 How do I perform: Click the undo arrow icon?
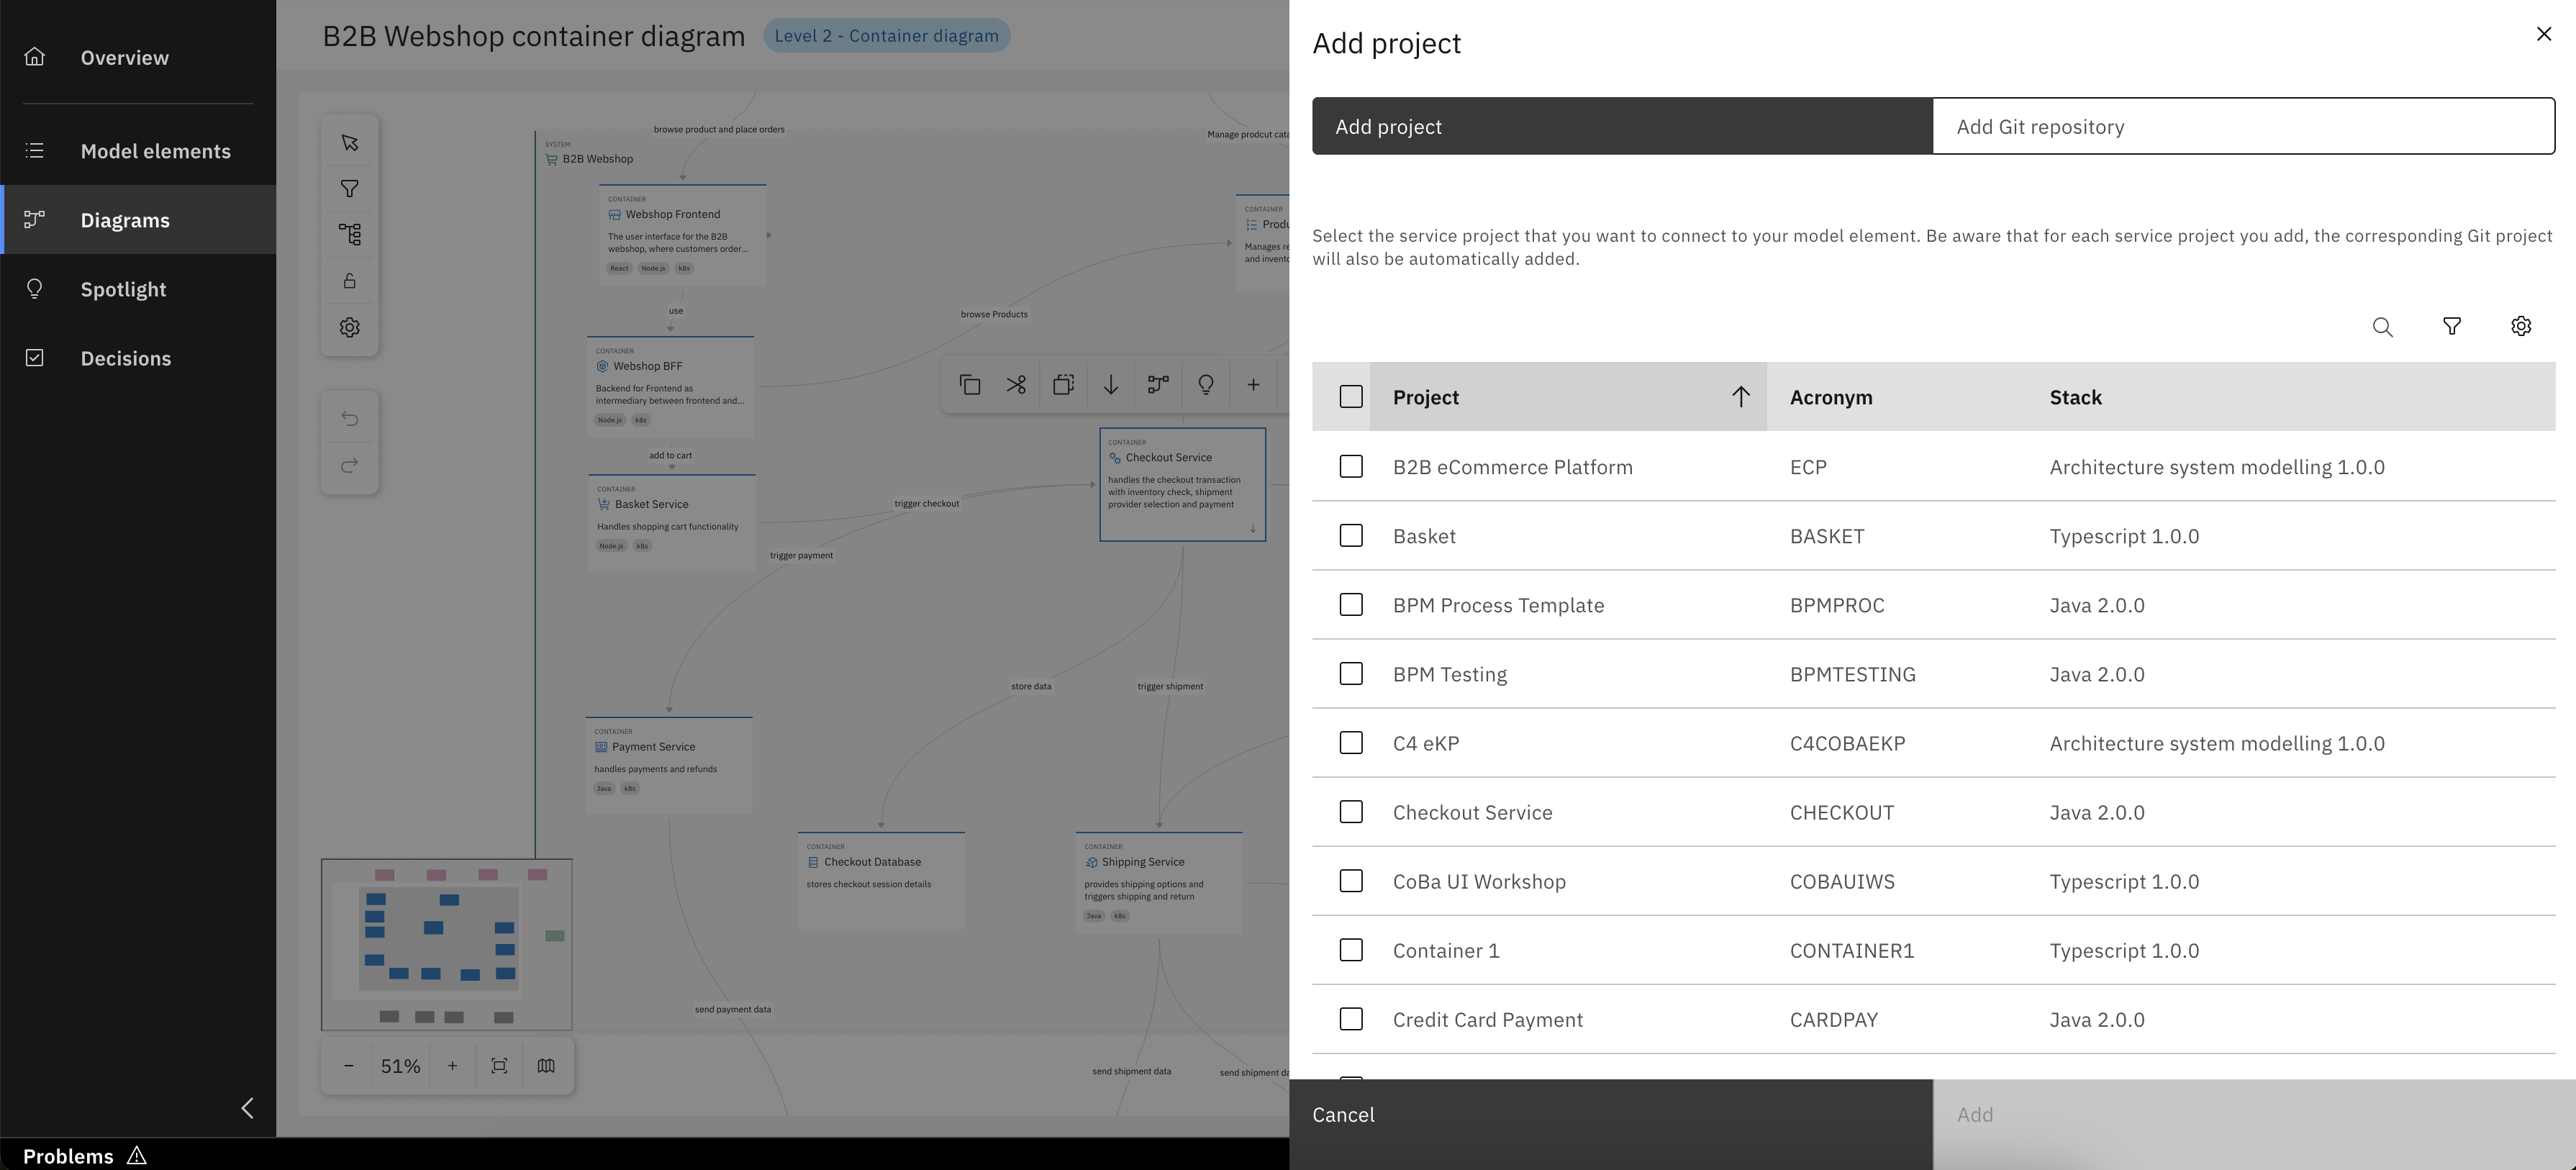349,419
